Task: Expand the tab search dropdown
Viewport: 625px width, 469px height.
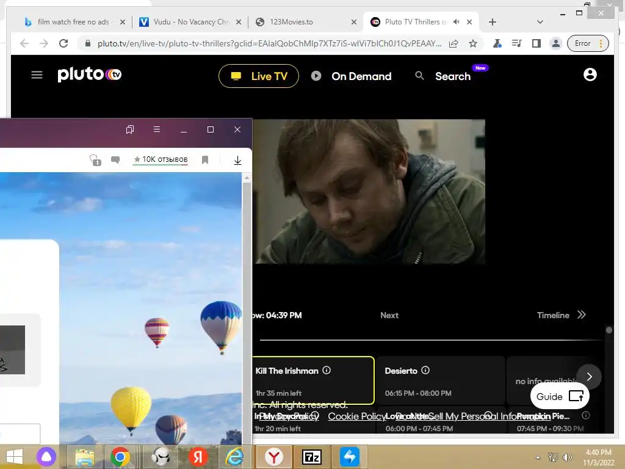Action: tap(540, 22)
